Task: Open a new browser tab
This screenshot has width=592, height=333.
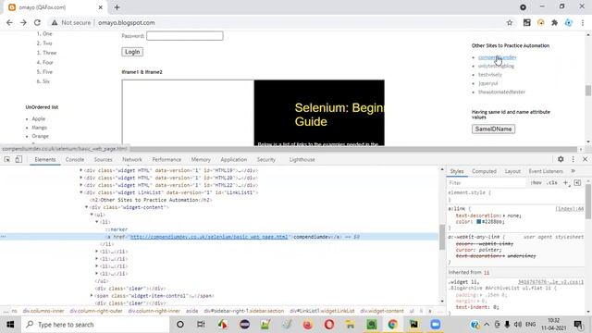Action: click(117, 7)
